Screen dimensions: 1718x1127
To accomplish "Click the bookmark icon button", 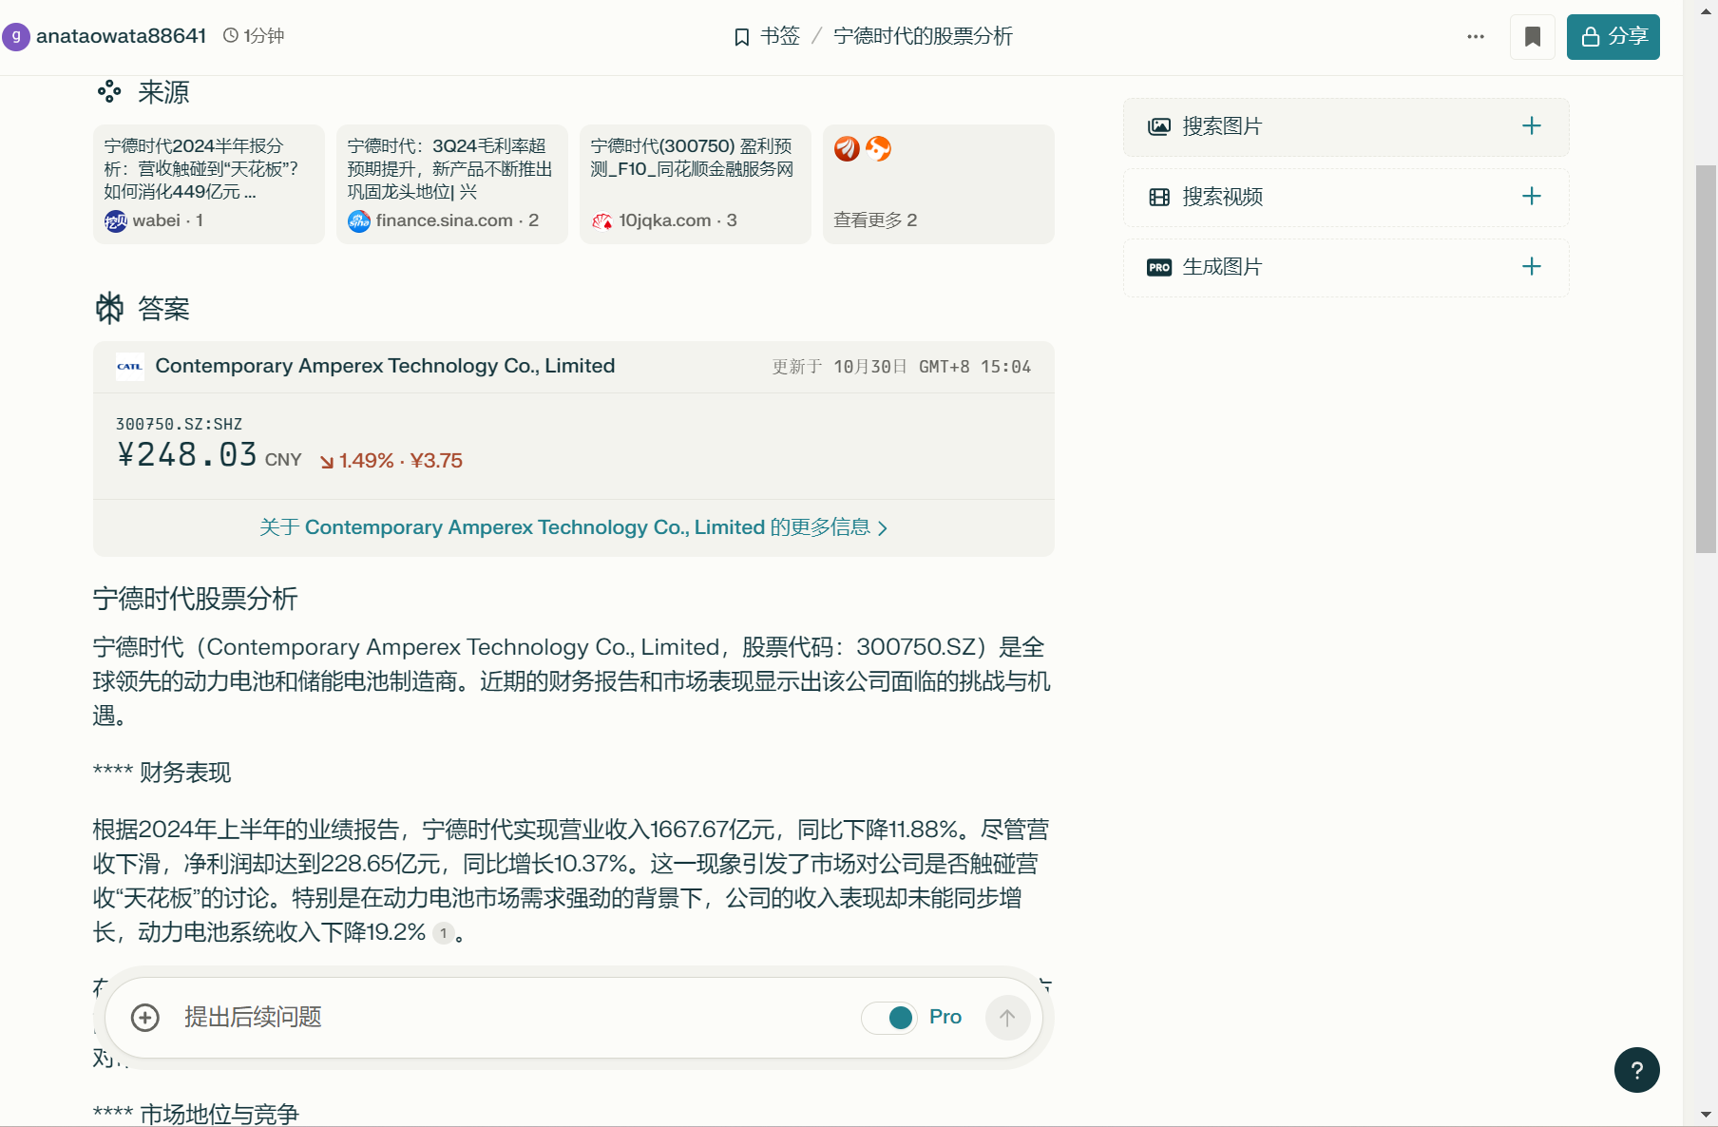I will point(1532,37).
